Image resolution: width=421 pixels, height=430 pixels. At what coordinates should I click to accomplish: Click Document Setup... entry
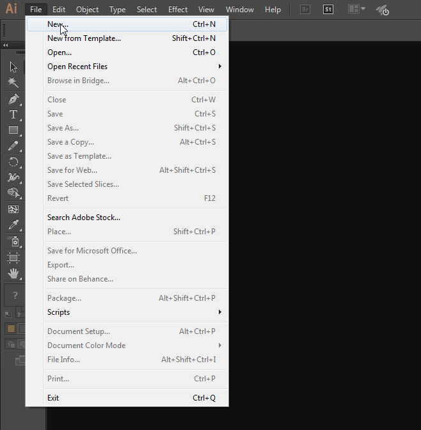[x=127, y=331]
